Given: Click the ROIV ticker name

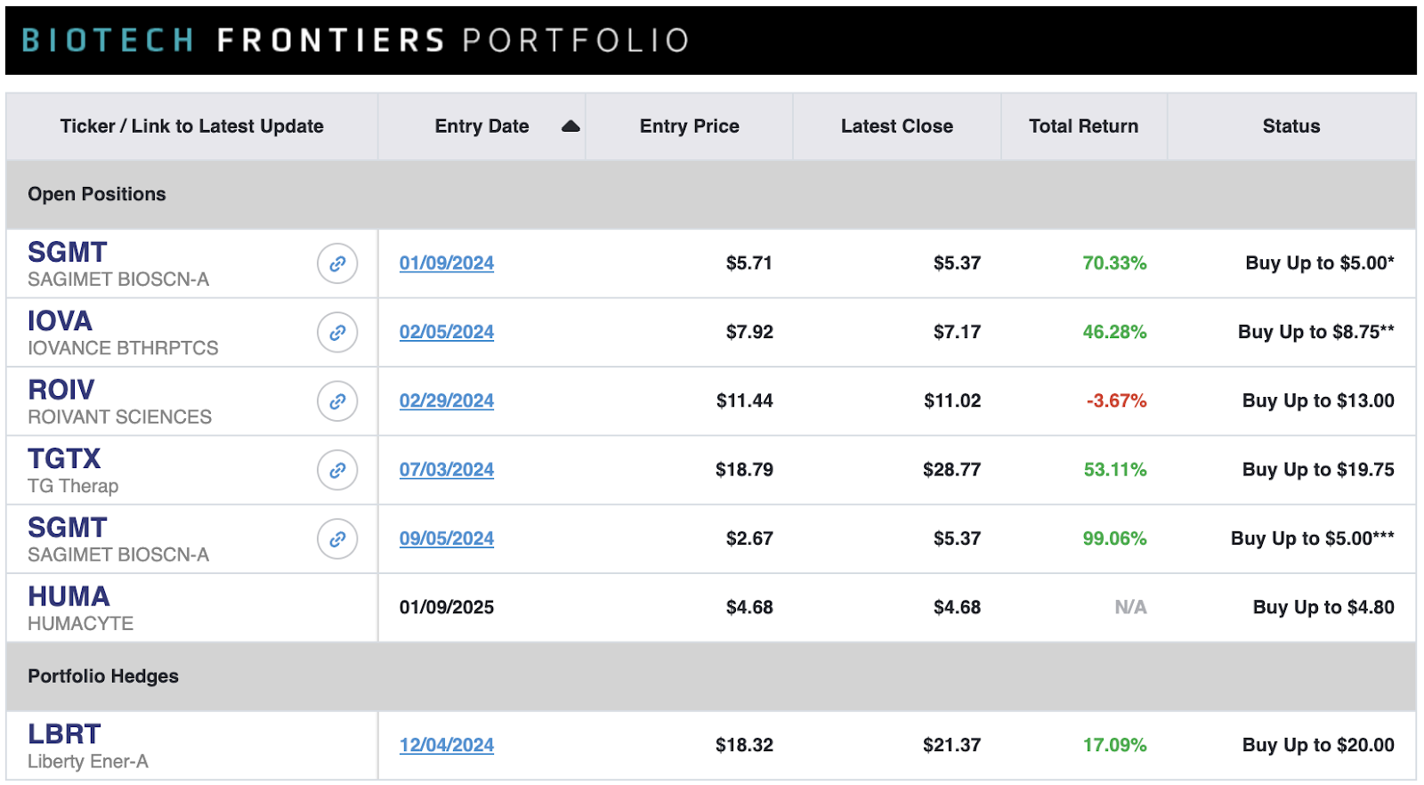Looking at the screenshot, I should [61, 390].
